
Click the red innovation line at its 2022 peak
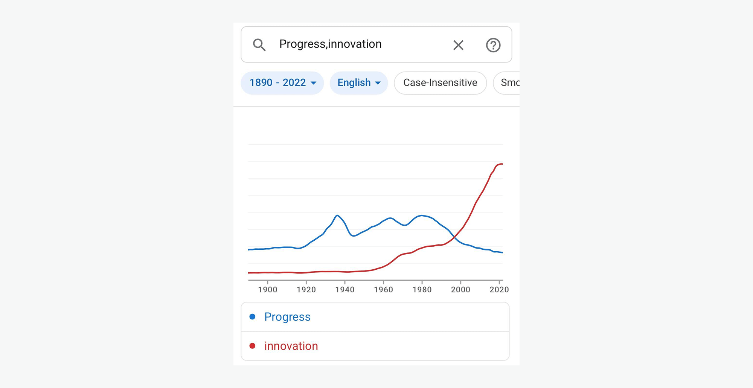pos(501,164)
